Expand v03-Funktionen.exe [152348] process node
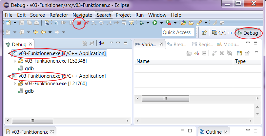266x136 pixels. (15, 61)
